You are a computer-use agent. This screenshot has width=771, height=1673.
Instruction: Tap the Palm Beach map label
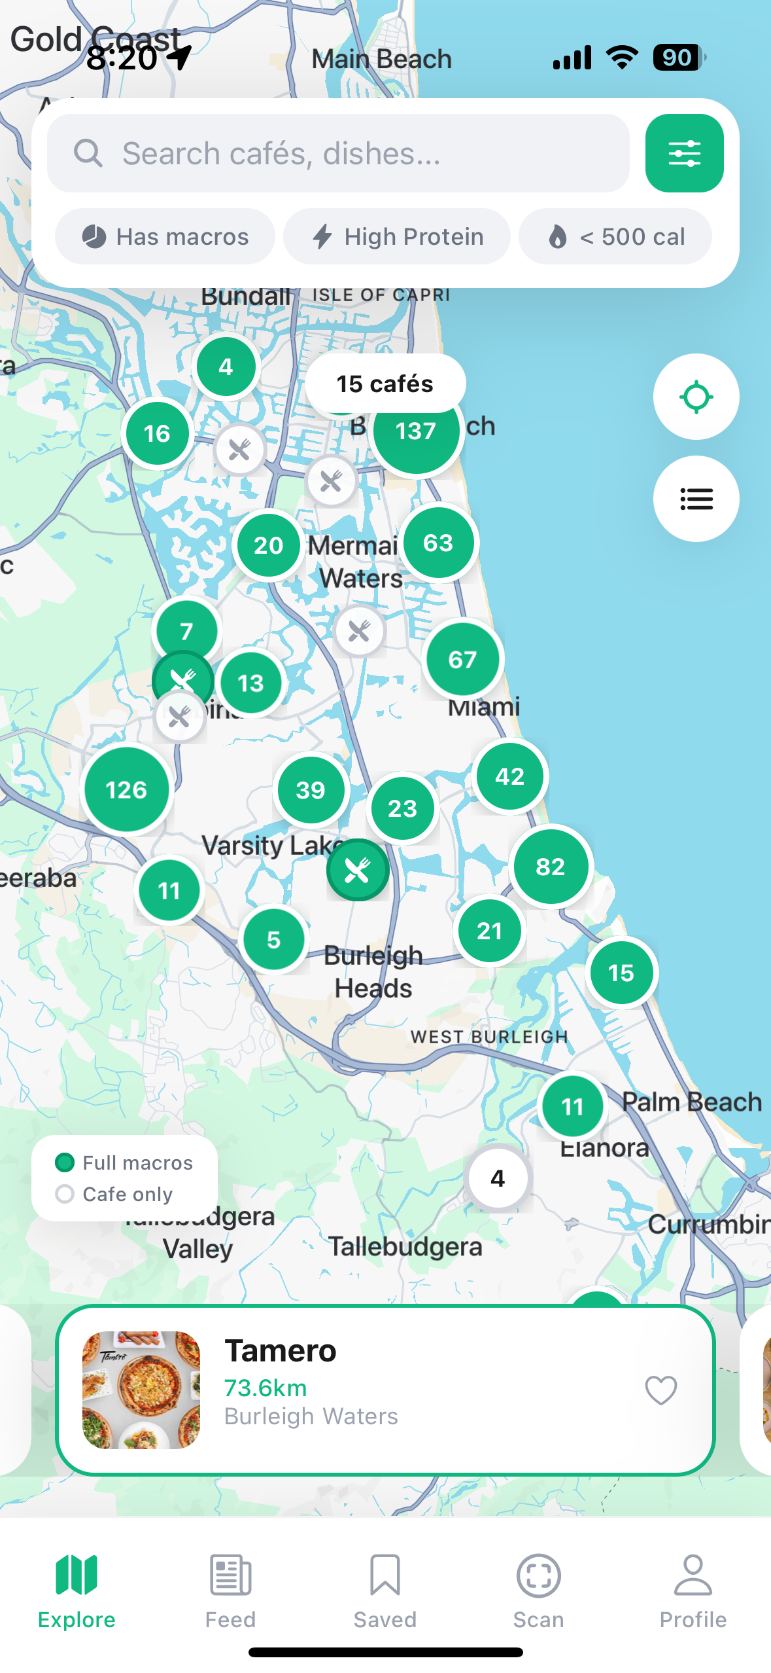pos(692,1102)
